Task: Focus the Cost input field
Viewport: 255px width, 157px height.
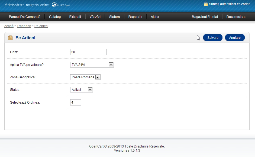Action: click(x=88, y=52)
